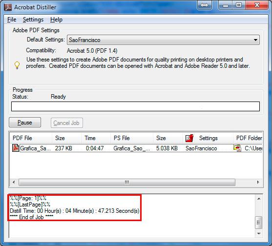
Task: Click the job list left scroll arrow
Action: [x=14, y=182]
